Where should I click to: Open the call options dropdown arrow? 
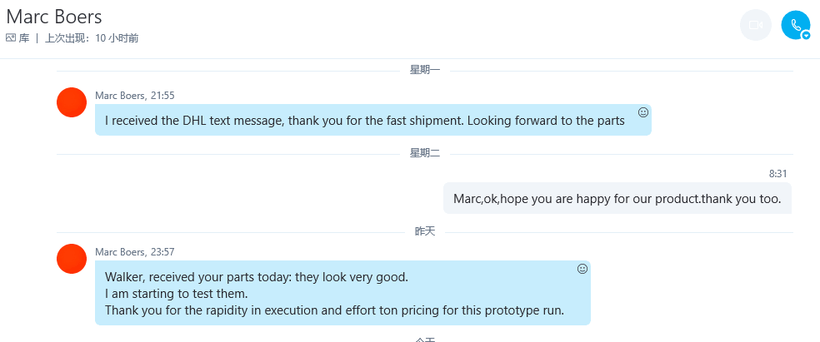tap(806, 35)
